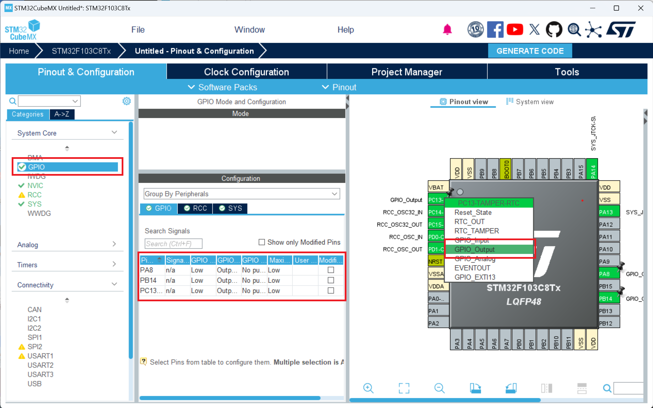
Task: Fit chip to view frame icon
Action: pos(404,388)
